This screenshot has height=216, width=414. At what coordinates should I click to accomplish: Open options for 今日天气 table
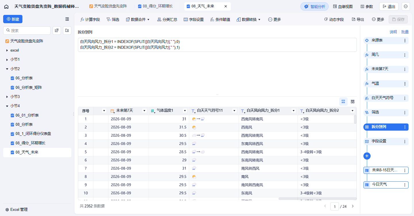coord(405,185)
